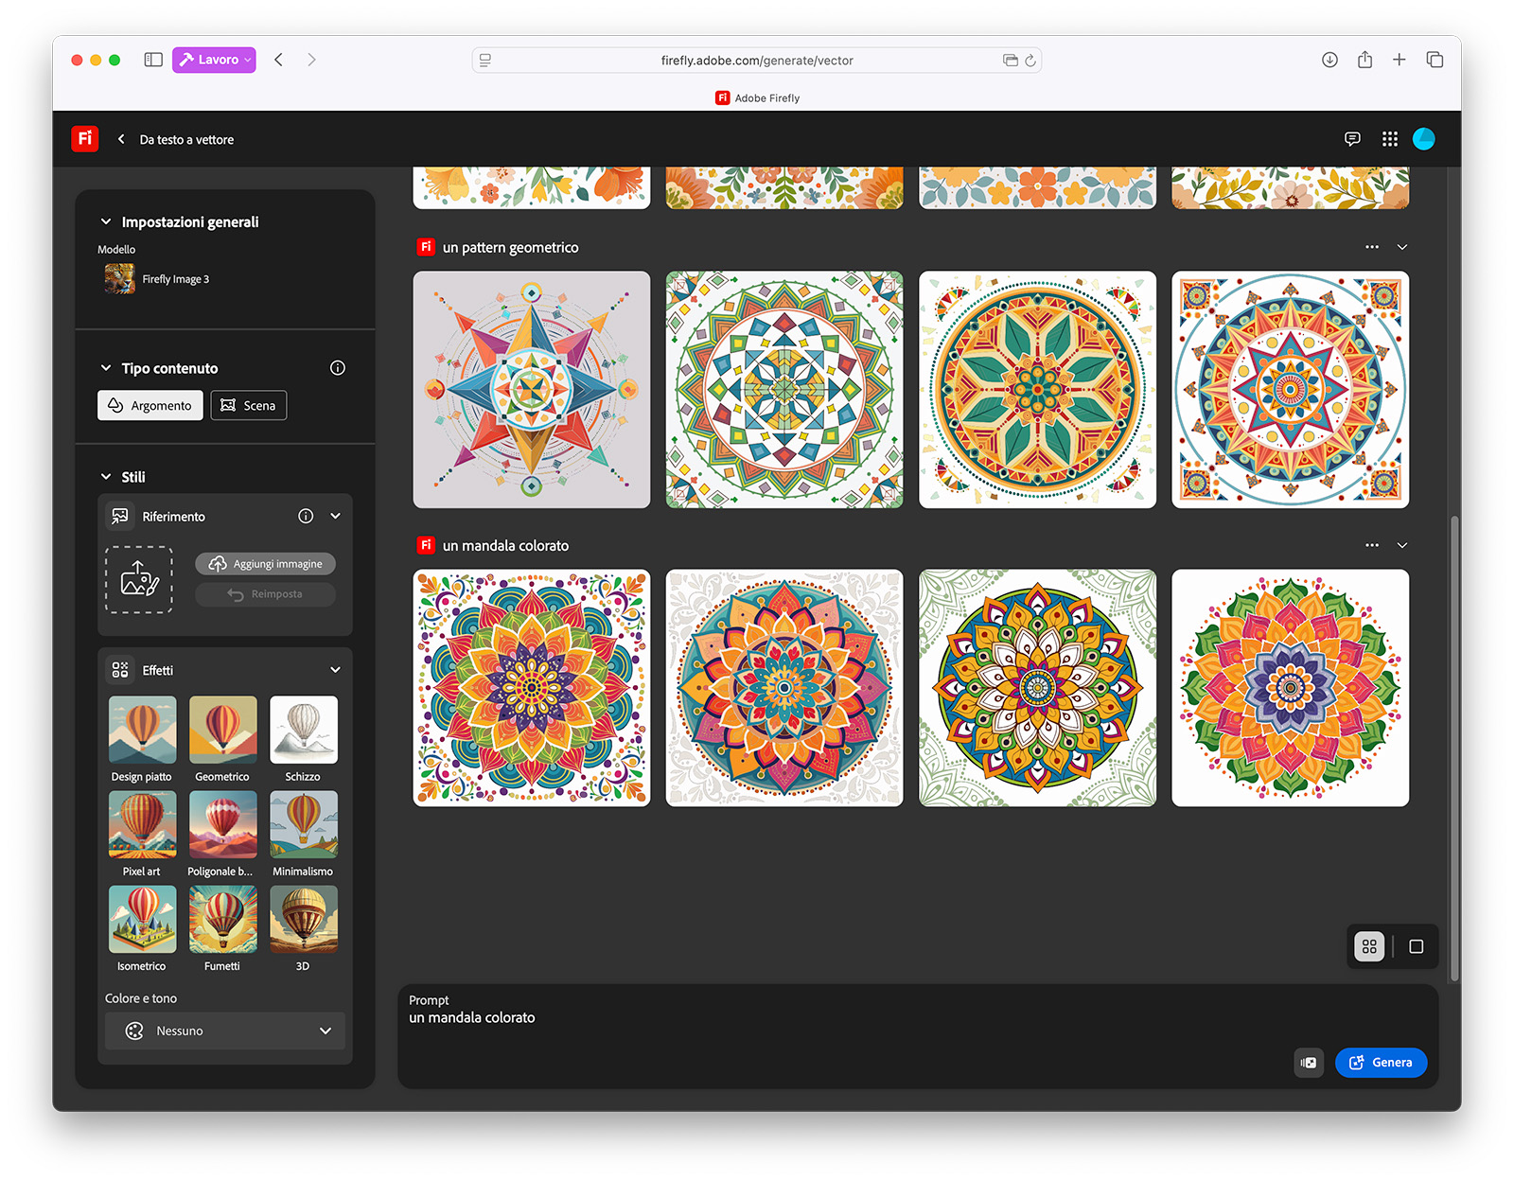Select Argomento content type
The image size is (1514, 1181).
point(150,405)
